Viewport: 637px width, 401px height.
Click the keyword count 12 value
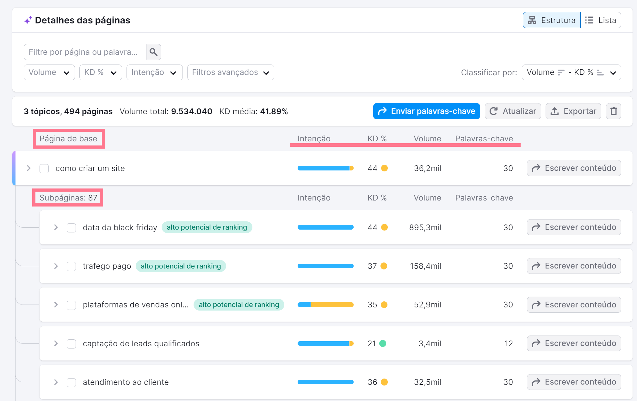click(x=509, y=343)
